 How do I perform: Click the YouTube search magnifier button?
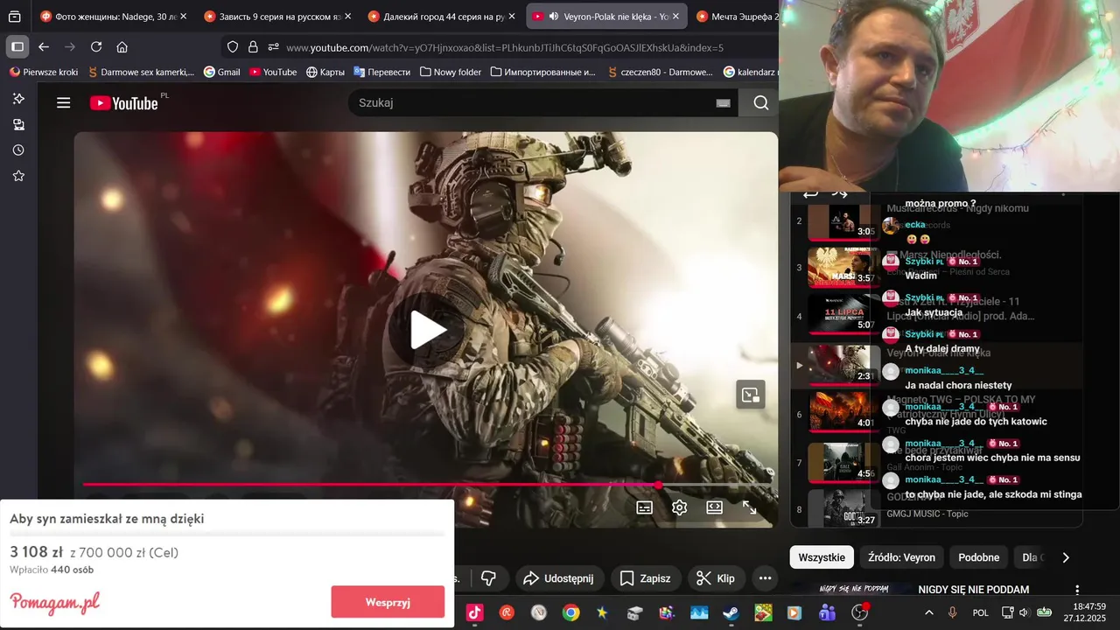760,102
